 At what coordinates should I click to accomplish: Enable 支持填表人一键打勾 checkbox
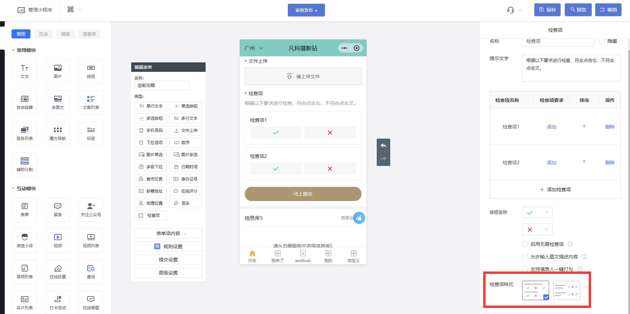(x=525, y=269)
